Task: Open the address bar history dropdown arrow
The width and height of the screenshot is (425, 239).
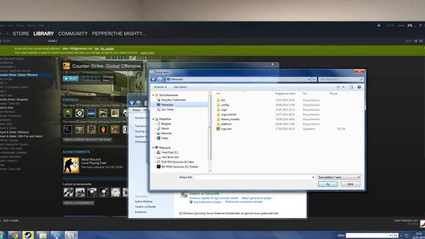Action: pyautogui.click(x=309, y=80)
